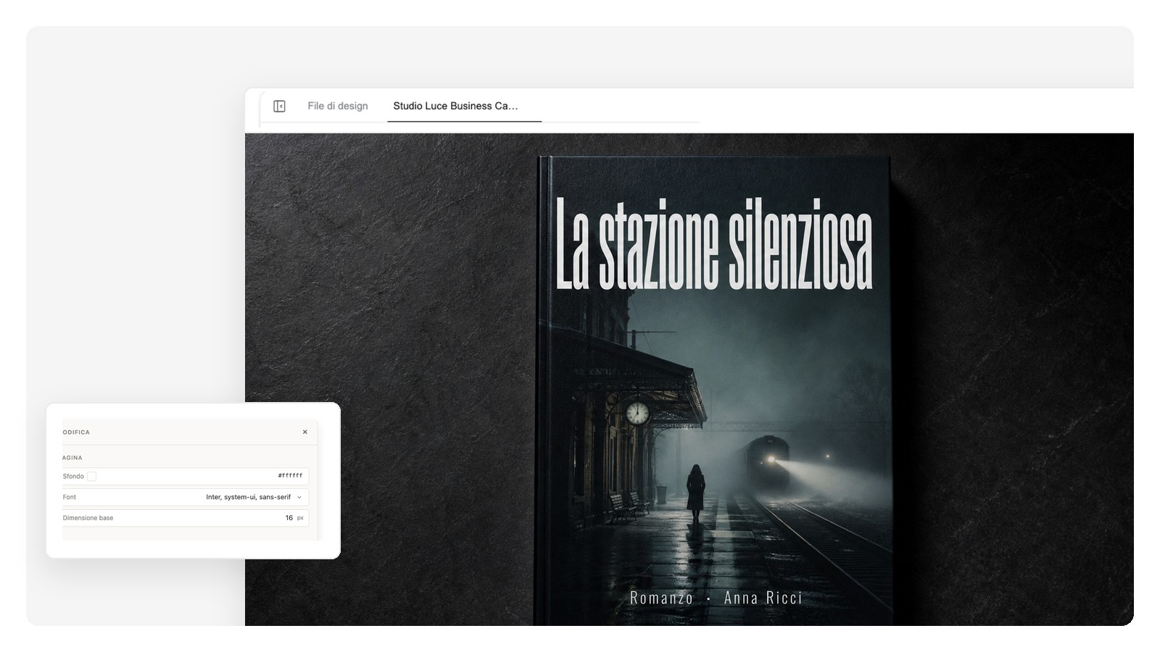
Task: Click the Sfondo label
Action: pos(73,476)
